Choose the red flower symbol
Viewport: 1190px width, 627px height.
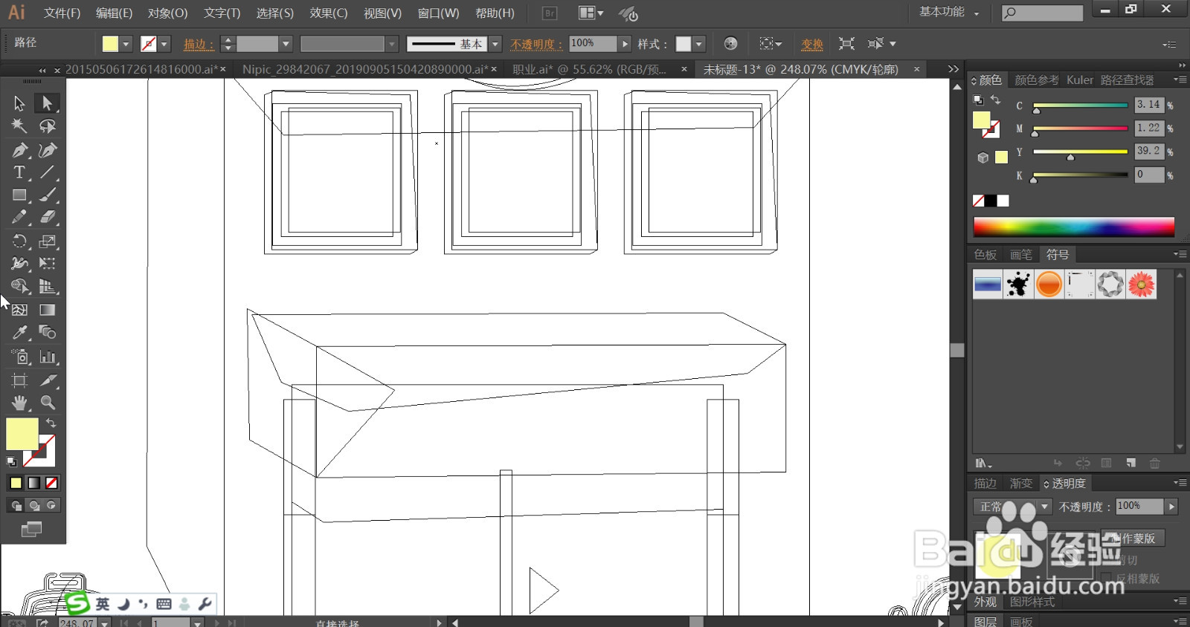click(x=1141, y=284)
